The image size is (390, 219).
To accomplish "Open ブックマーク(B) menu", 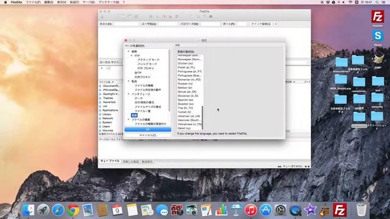I will [x=109, y=2].
